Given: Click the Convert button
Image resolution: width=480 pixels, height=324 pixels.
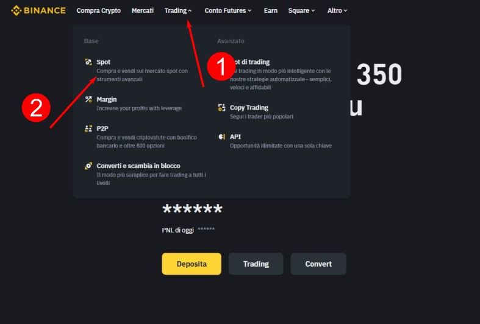Looking at the screenshot, I should (318, 264).
